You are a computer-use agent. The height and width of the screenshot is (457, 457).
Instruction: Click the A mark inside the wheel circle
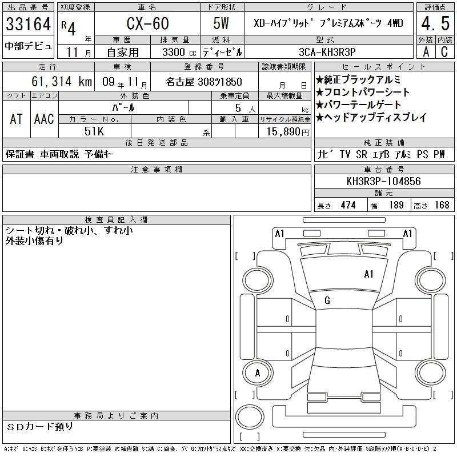pyautogui.click(x=258, y=373)
